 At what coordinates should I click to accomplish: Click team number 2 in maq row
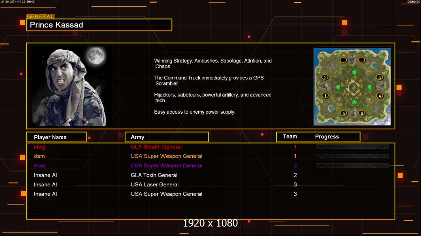coord(295,166)
